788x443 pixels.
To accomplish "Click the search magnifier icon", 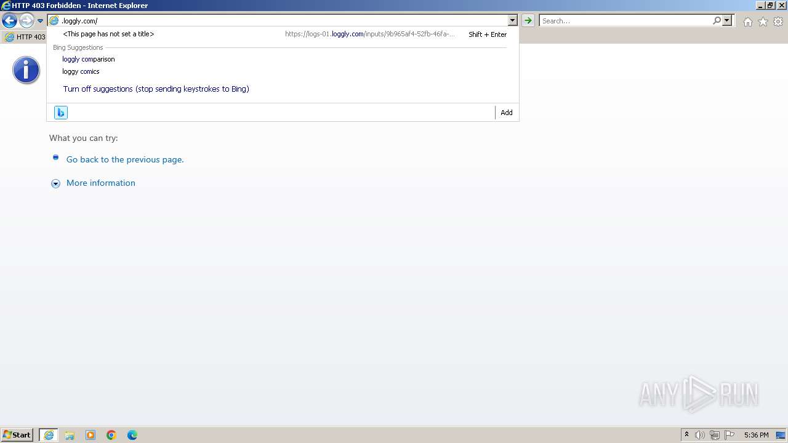I will click(x=717, y=21).
